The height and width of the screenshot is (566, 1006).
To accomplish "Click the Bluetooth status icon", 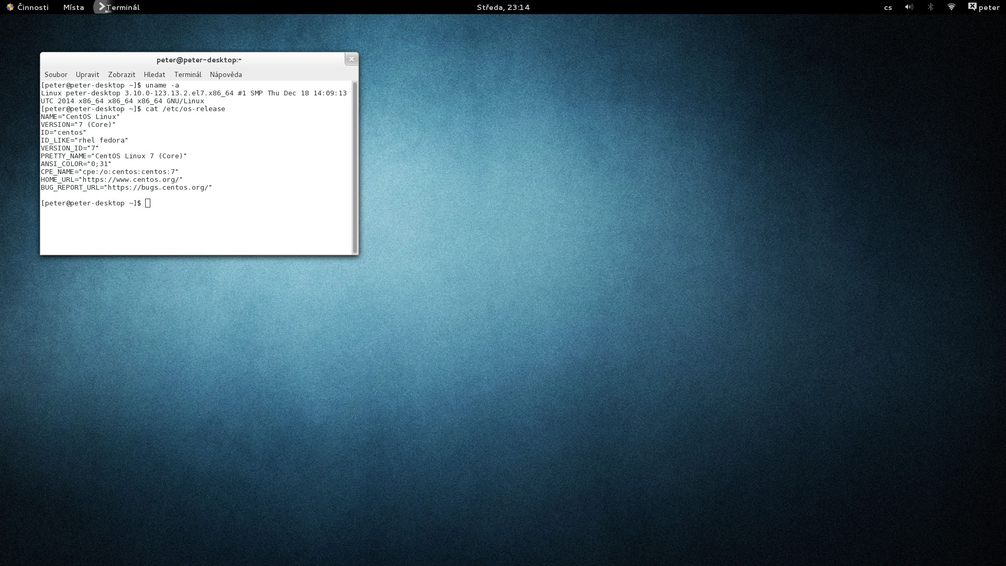I will click(931, 7).
